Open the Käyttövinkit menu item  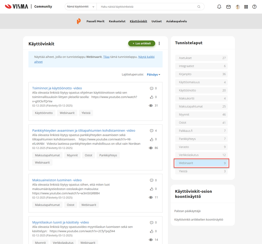click(138, 21)
